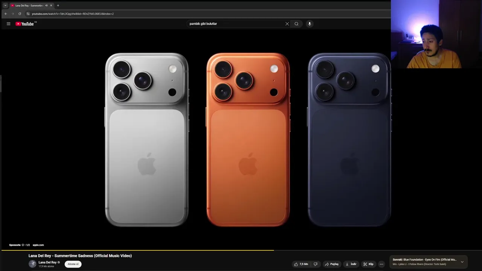
Task: Click the video title 'Summertime Sadness'
Action: tap(80, 256)
